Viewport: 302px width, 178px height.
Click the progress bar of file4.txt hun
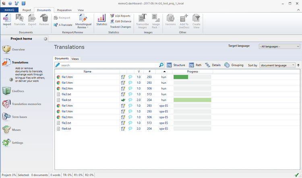coord(192,100)
